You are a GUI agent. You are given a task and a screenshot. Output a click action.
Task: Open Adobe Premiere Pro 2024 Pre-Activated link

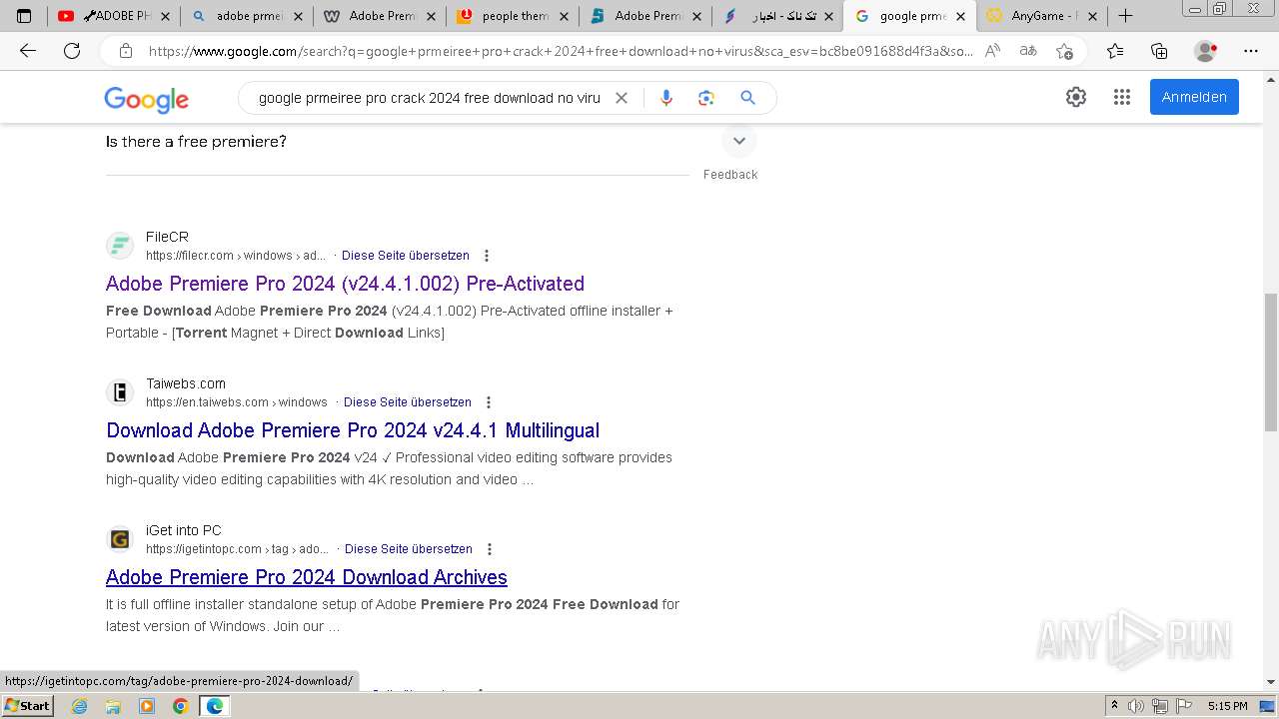coord(345,284)
